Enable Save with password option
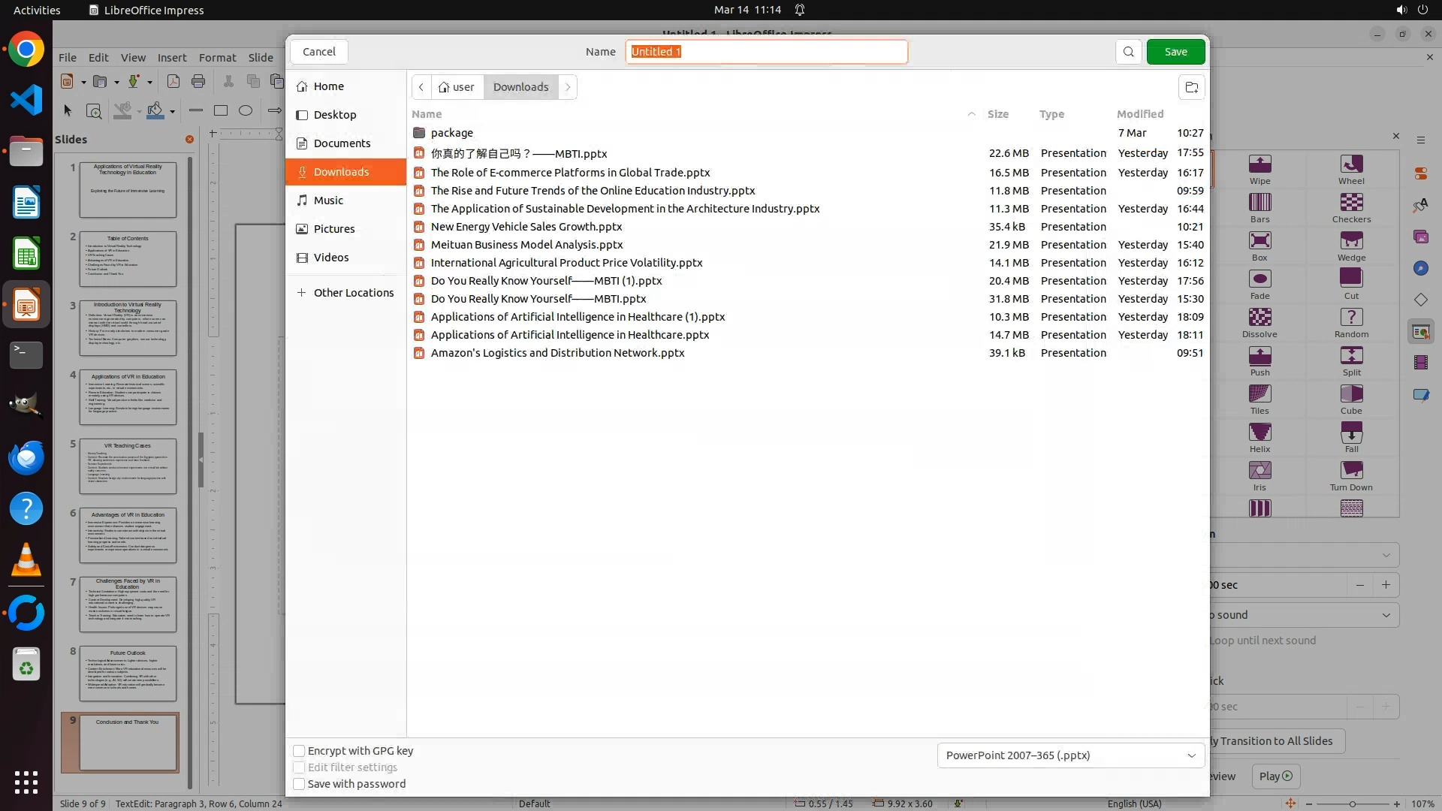Screen dimensions: 1442x811 299,784
